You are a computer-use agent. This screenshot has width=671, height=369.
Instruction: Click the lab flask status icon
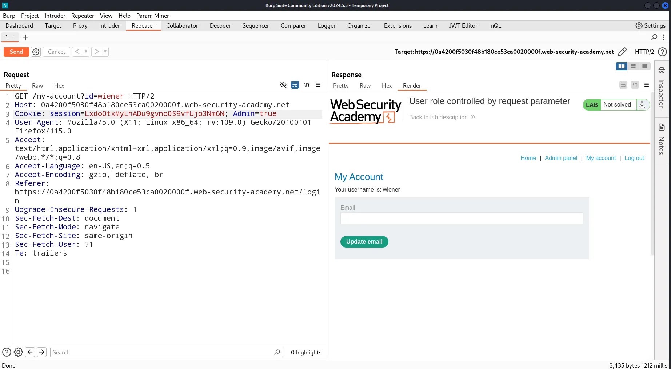pyautogui.click(x=642, y=105)
